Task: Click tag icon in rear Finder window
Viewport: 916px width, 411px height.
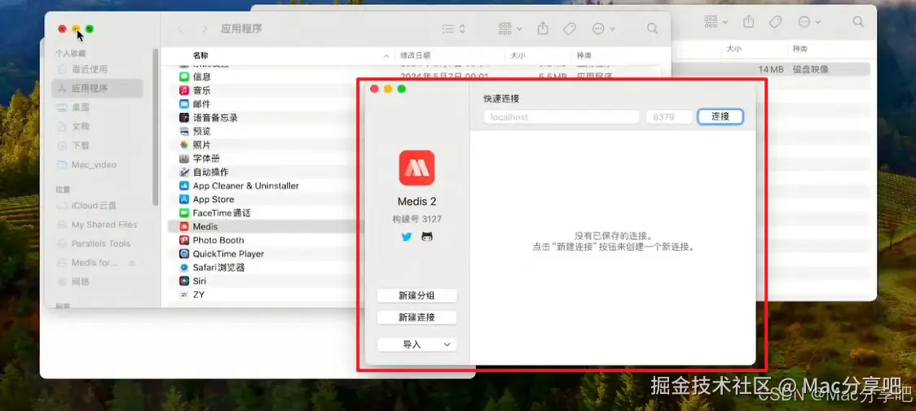Action: 775,22
